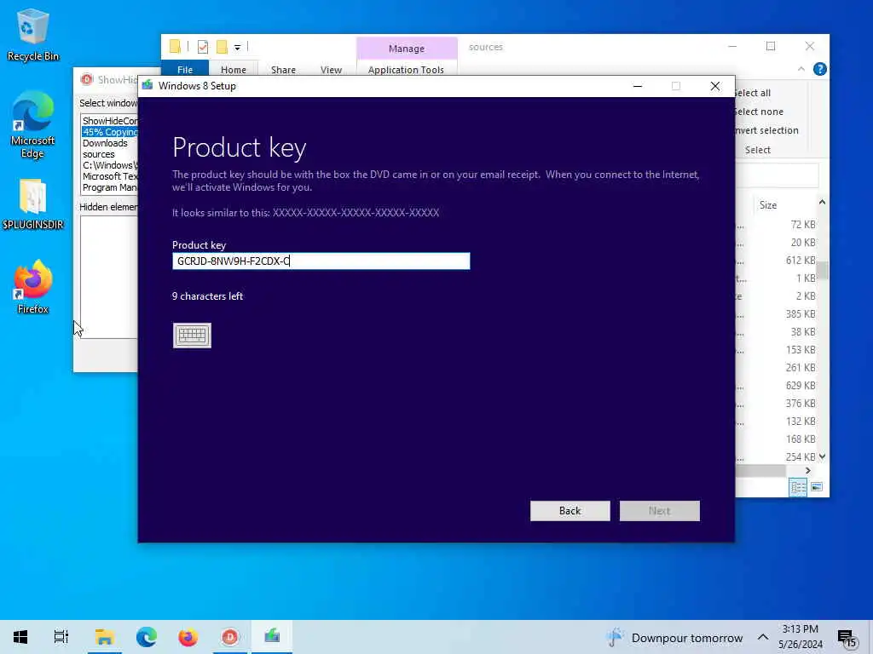Image resolution: width=873 pixels, height=654 pixels.
Task: Click Select all in Explorer ribbon
Action: pyautogui.click(x=753, y=93)
